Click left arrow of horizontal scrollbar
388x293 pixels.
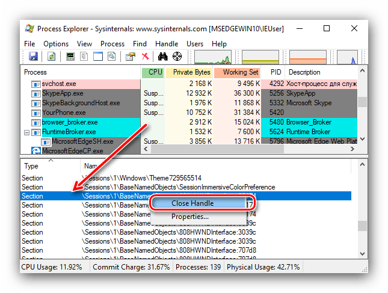coord(146,149)
